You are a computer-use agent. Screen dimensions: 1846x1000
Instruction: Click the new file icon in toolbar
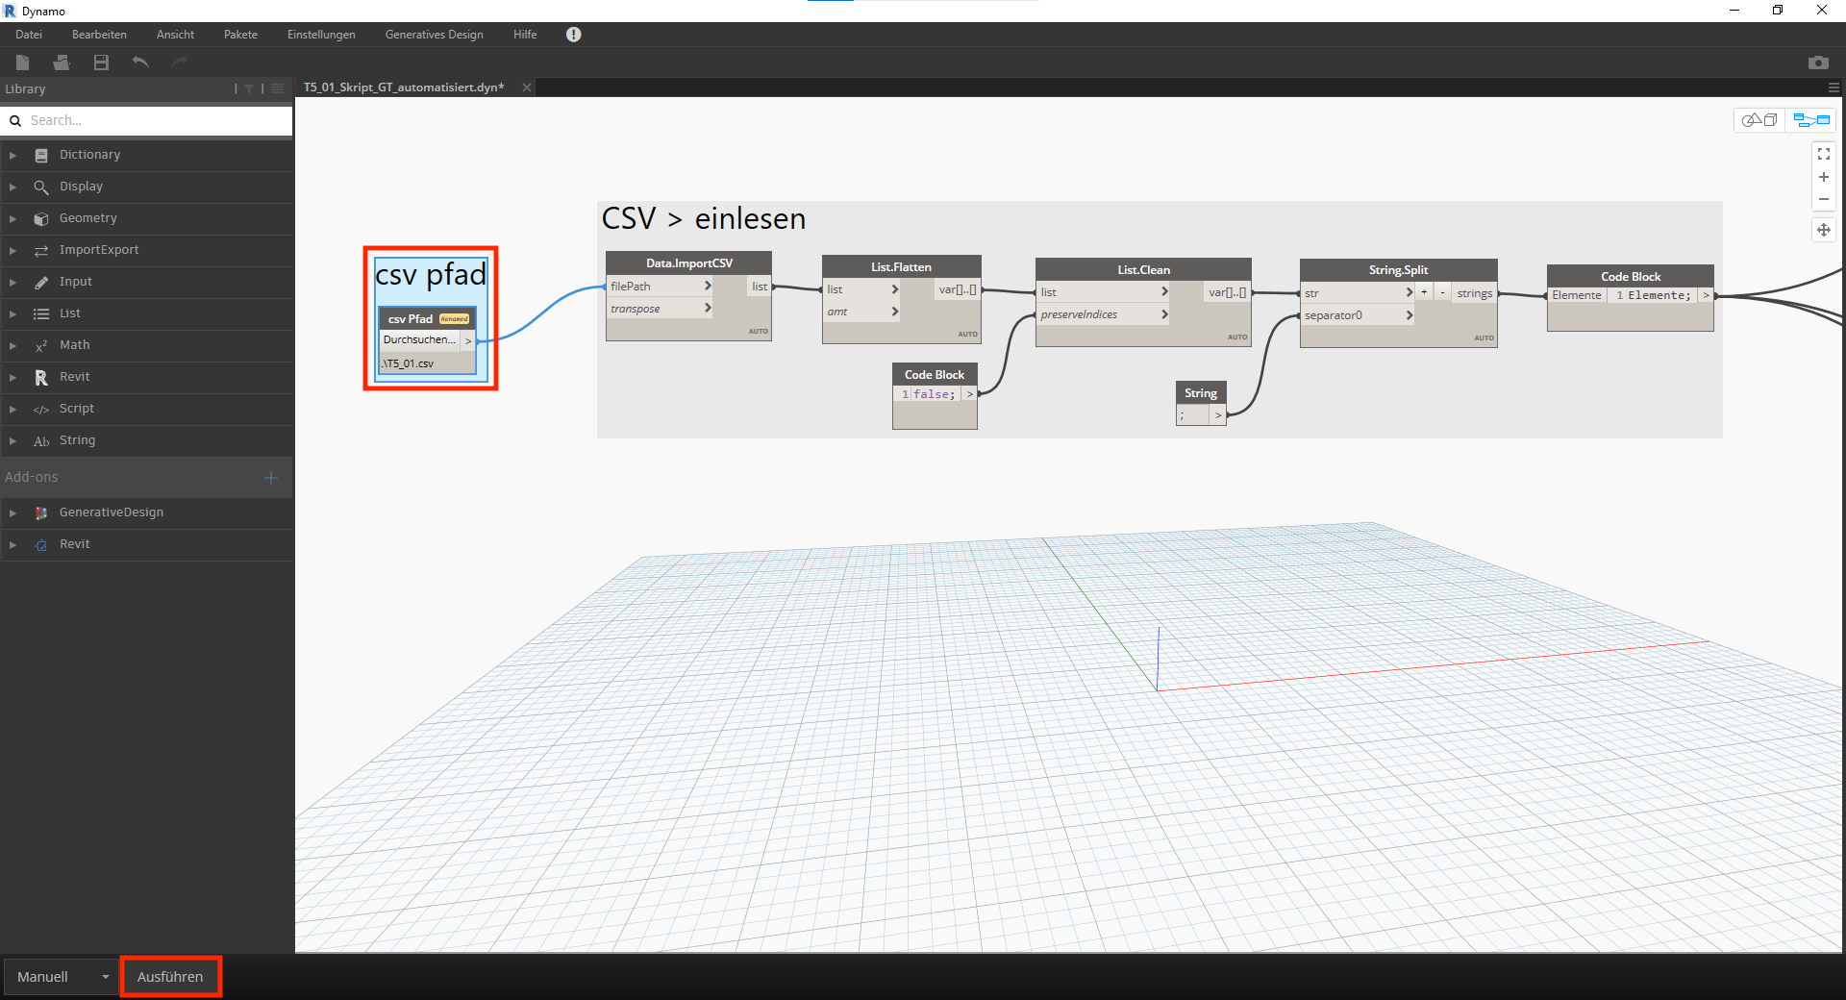23,62
